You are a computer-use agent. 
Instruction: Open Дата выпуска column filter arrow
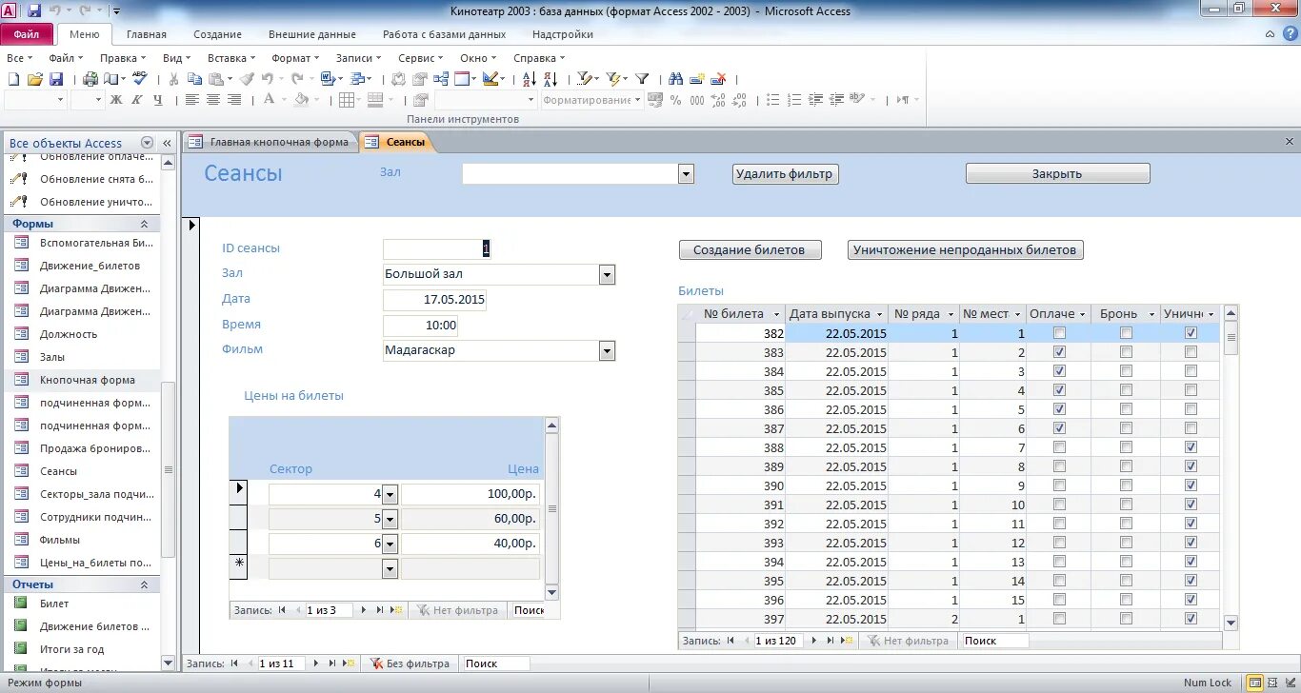[x=880, y=314]
